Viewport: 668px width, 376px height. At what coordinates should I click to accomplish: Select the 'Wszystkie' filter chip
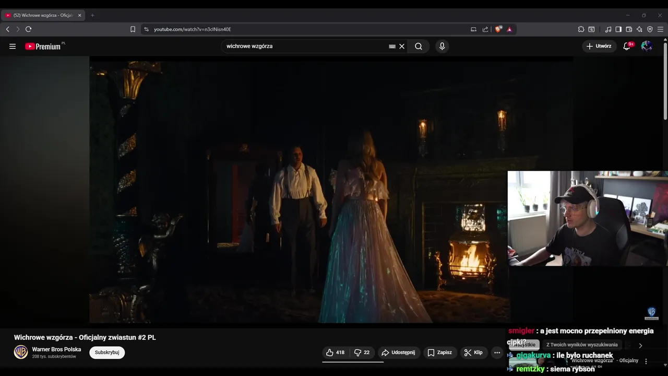pyautogui.click(x=524, y=345)
